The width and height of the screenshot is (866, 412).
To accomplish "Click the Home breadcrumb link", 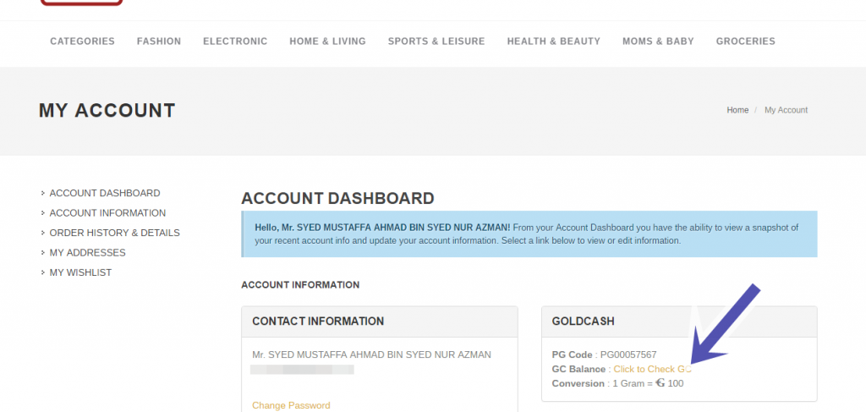I will (737, 110).
